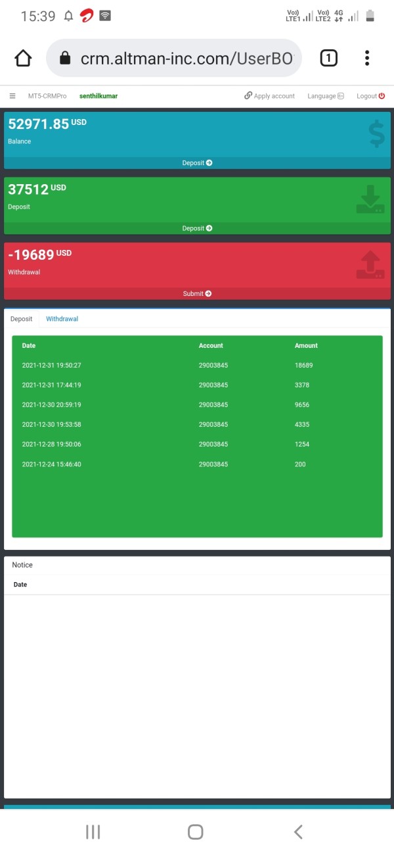Open the browser home page icon
This screenshot has height=855, width=394.
(23, 59)
